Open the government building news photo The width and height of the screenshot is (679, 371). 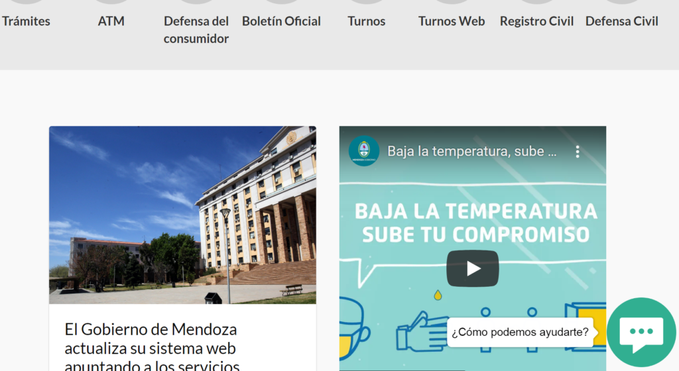(x=182, y=215)
